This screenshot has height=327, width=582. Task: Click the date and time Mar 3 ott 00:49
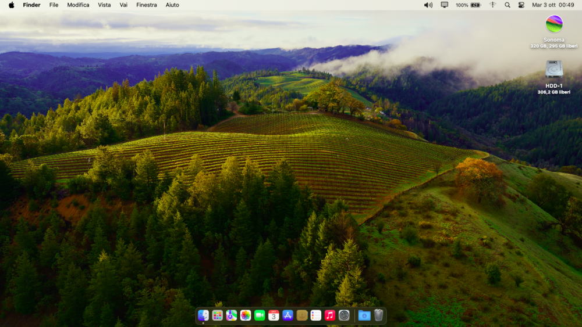(553, 5)
